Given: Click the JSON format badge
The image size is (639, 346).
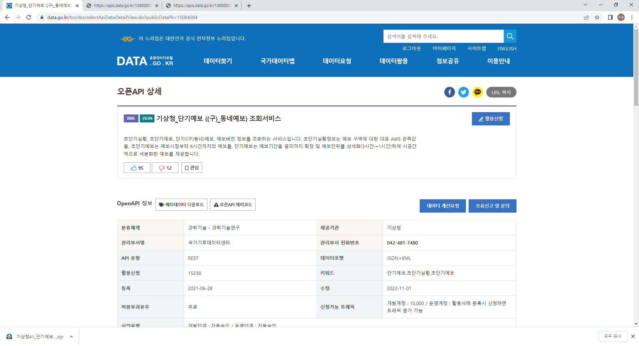Looking at the screenshot, I should (147, 118).
